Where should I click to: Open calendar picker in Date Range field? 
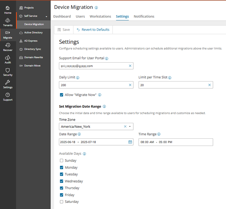coord(130,142)
